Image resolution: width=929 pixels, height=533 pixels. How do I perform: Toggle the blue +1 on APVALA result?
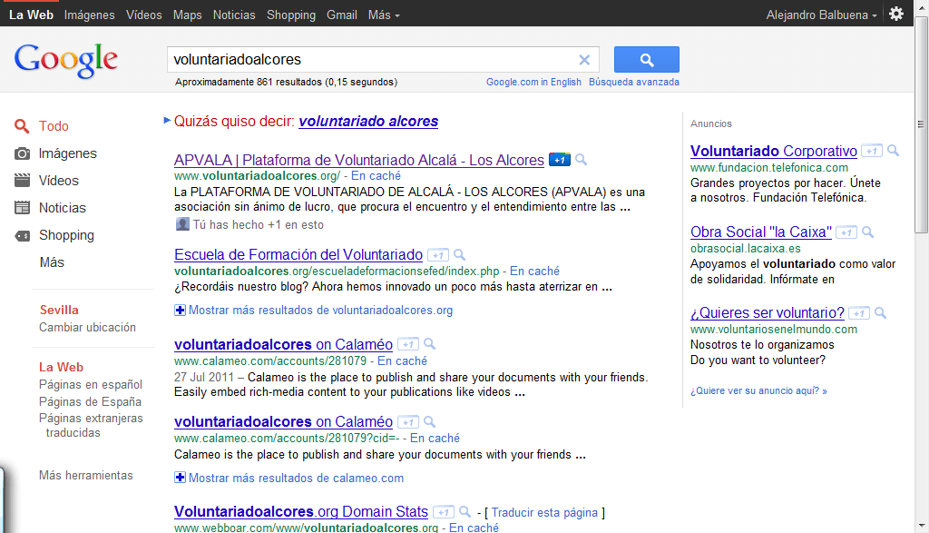(x=559, y=160)
